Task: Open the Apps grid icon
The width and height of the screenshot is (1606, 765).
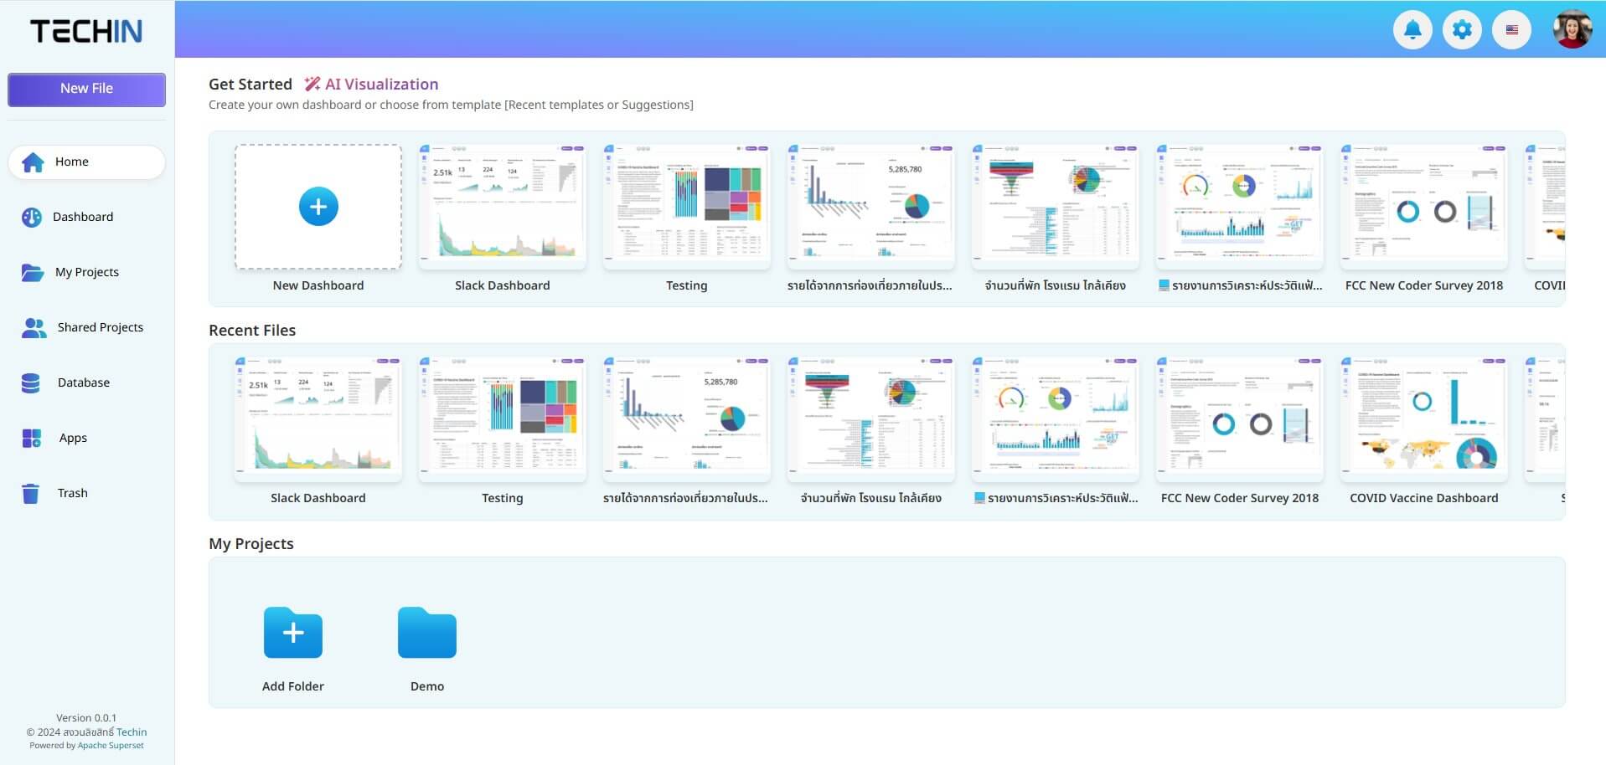Action: coord(32,438)
